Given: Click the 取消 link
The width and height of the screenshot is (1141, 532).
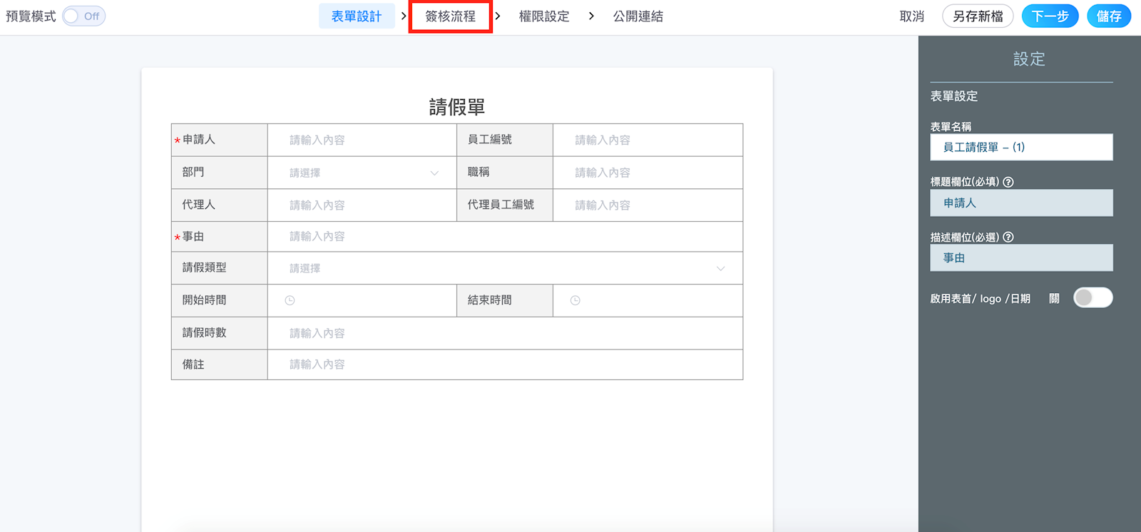Looking at the screenshot, I should click(x=911, y=16).
